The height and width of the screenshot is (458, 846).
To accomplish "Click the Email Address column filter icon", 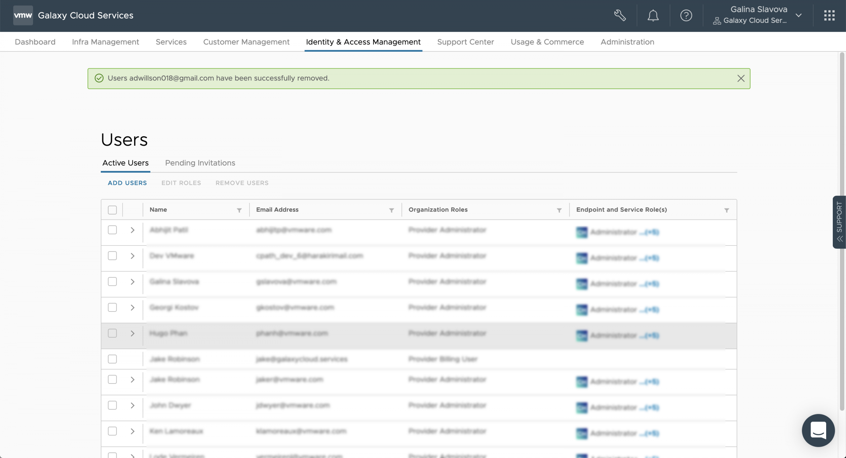I will click(x=391, y=210).
